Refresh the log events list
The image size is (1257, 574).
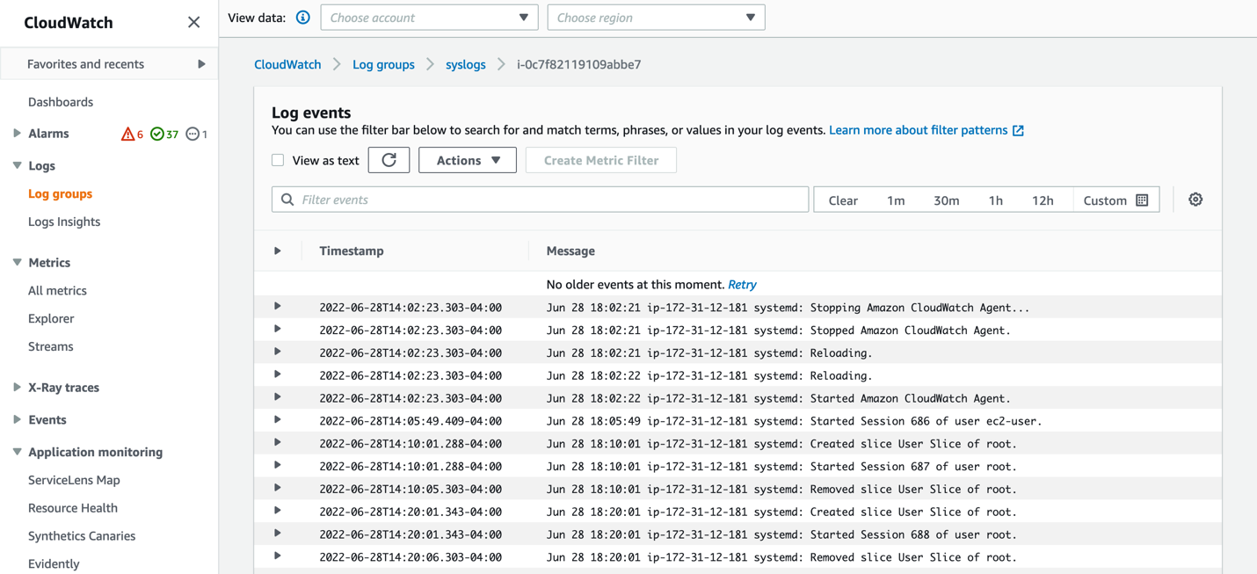(x=389, y=160)
